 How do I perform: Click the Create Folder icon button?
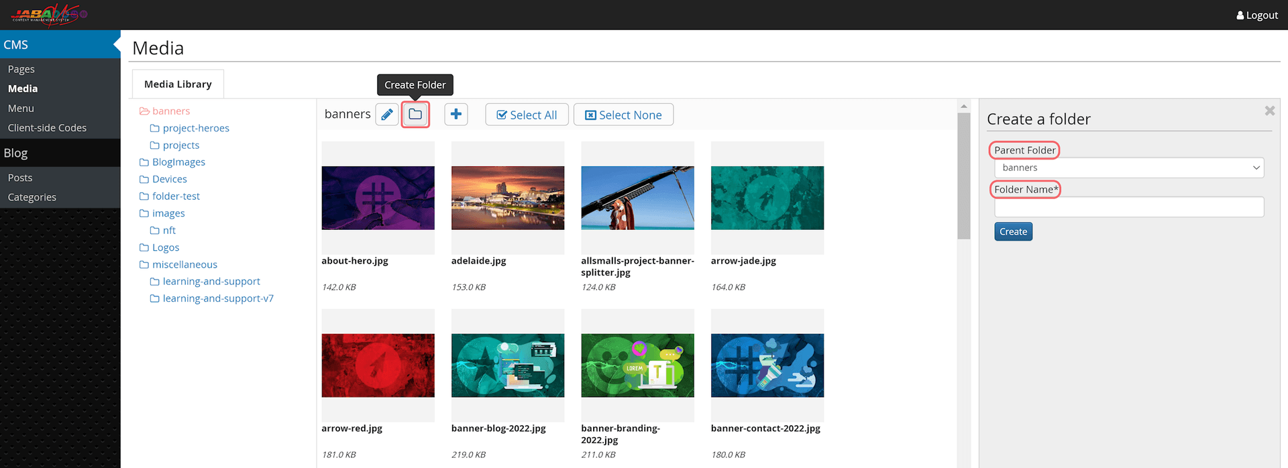(x=415, y=115)
